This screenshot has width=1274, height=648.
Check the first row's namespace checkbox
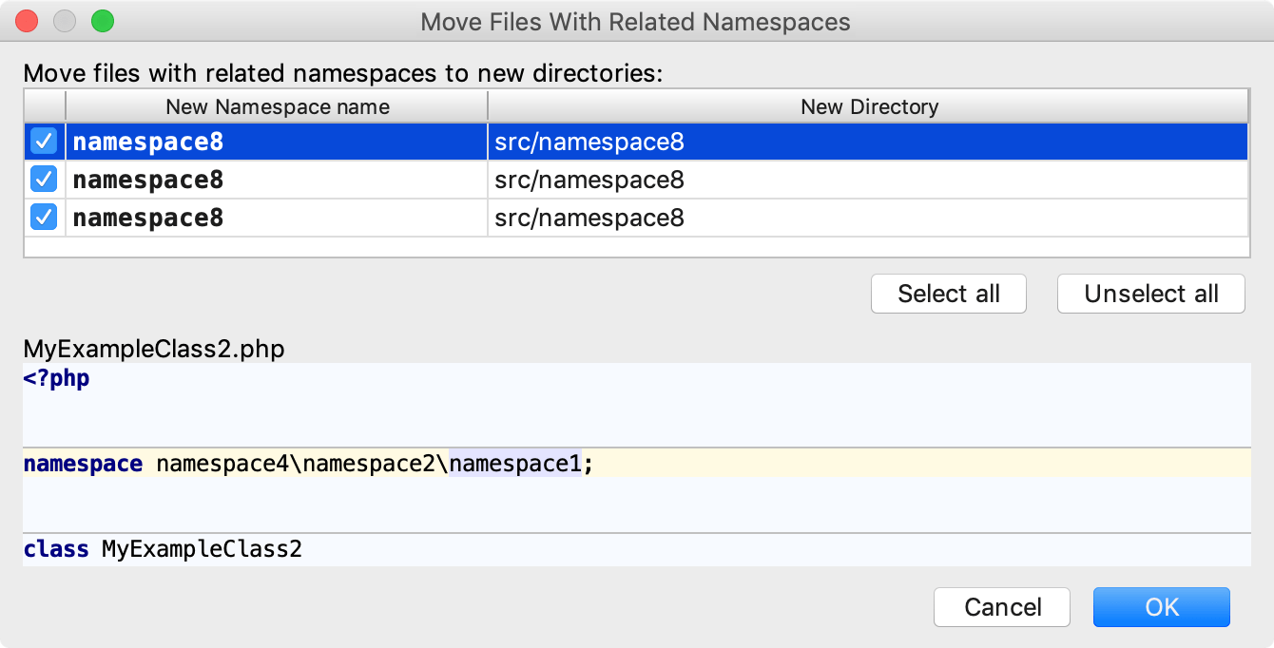pyautogui.click(x=43, y=141)
